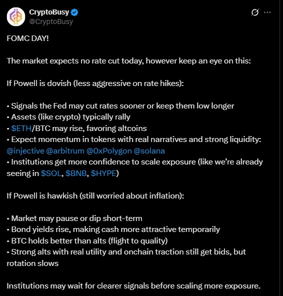Click the blue verified badge icon
The width and height of the screenshot is (283, 296).
pyautogui.click(x=74, y=12)
